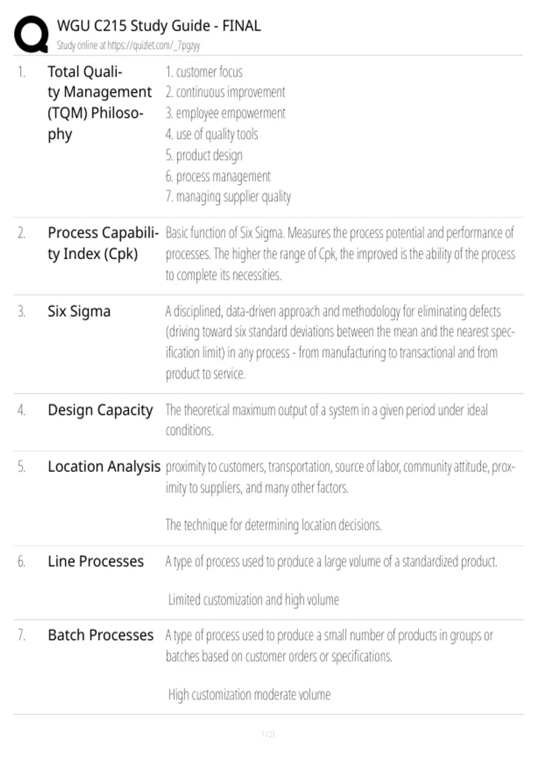Click the Six Sigma term heading
The height and width of the screenshot is (759, 536).
(79, 311)
